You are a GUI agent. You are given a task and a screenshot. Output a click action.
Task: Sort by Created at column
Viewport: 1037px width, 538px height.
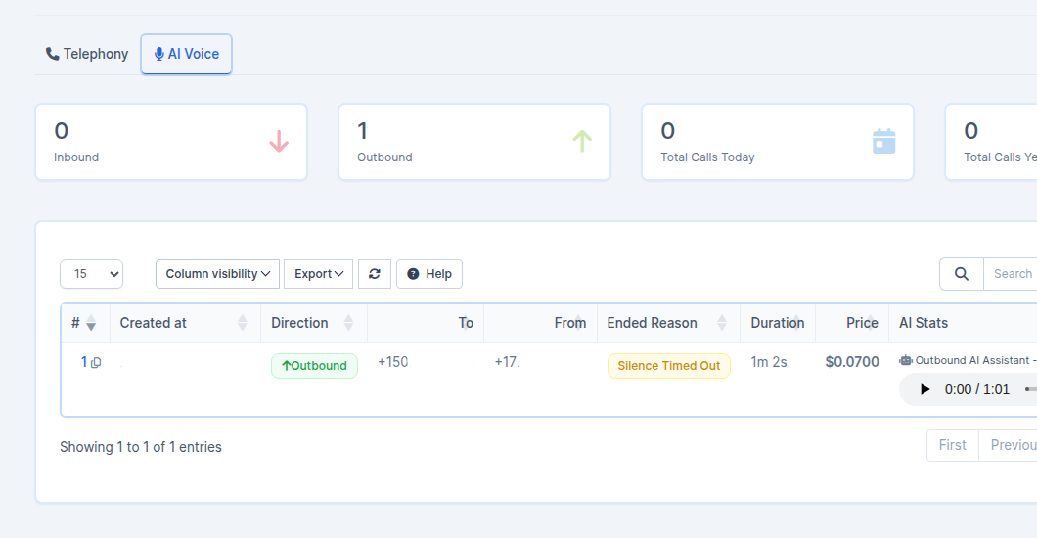(185, 323)
